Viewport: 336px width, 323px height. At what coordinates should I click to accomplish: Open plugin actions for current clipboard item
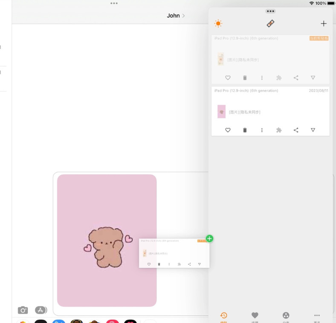(x=279, y=77)
